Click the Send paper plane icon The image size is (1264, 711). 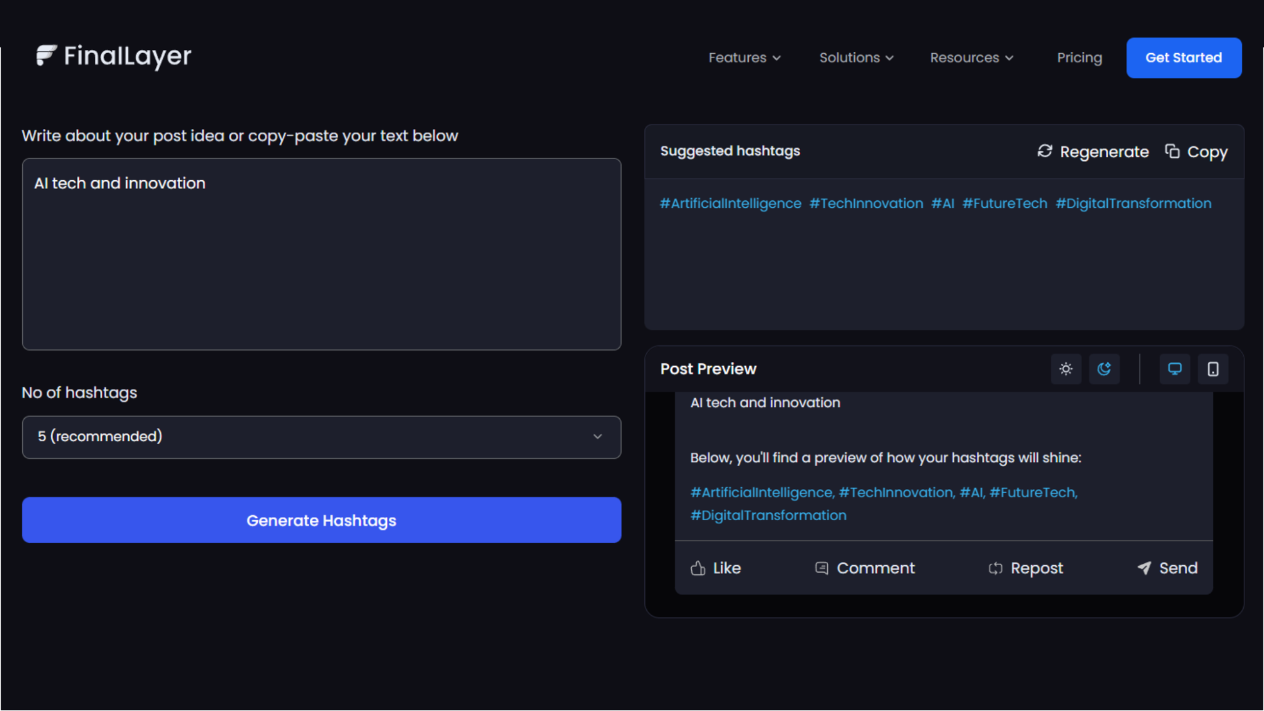[1144, 568]
